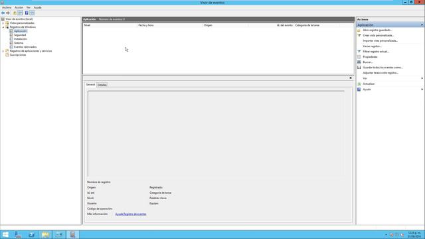Open the Ver submenu arrow in Acciones
The image size is (425, 239).
click(x=422, y=78)
